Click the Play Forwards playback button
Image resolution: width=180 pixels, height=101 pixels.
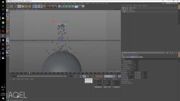point(84,76)
